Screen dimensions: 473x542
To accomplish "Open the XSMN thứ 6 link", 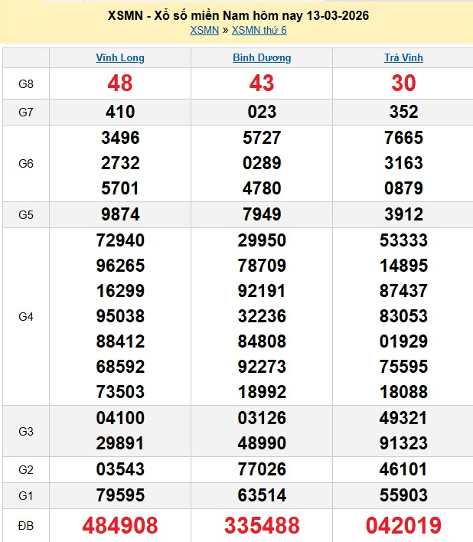I will pyautogui.click(x=259, y=31).
